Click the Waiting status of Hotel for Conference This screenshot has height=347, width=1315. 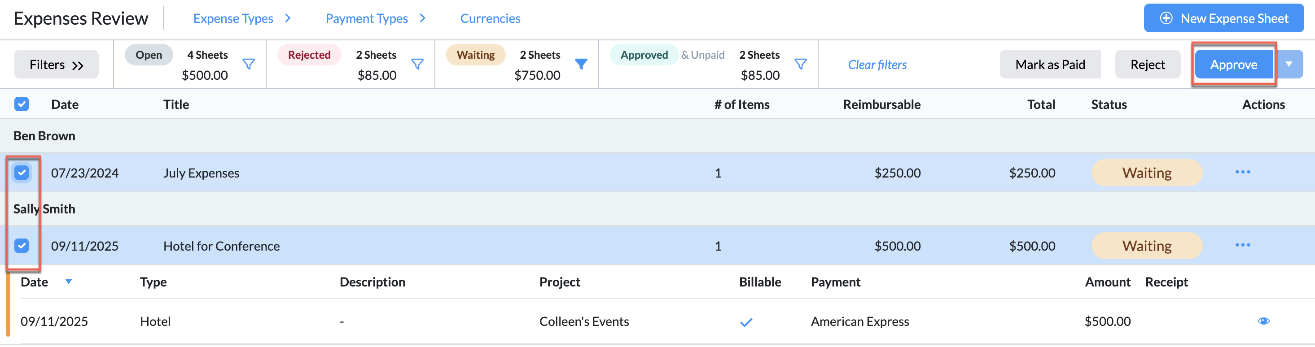[1147, 245]
